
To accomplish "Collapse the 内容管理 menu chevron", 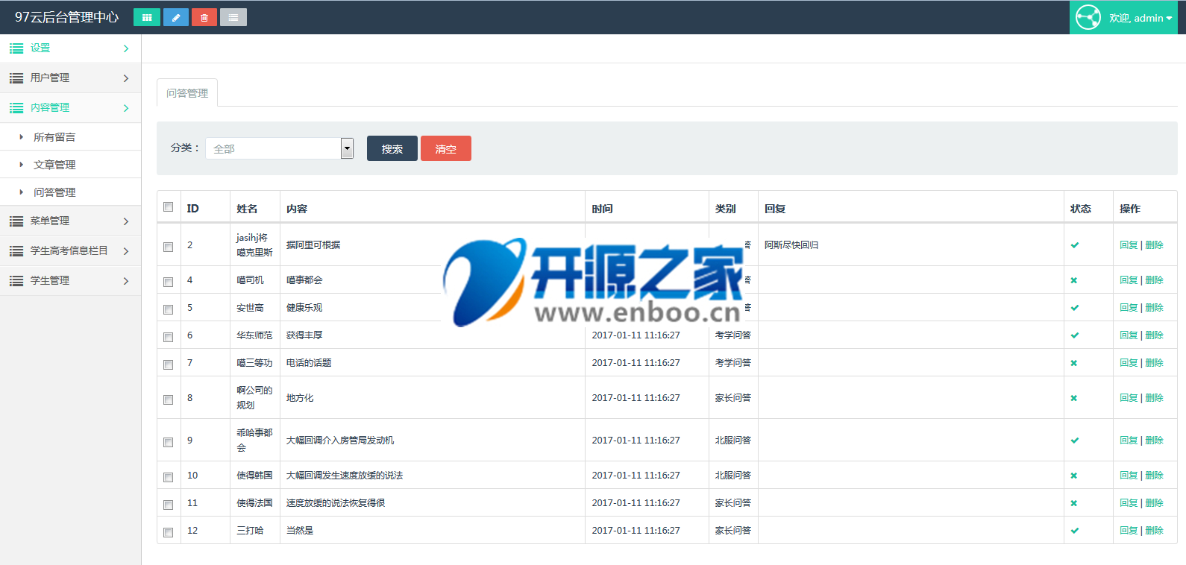I will [126, 108].
